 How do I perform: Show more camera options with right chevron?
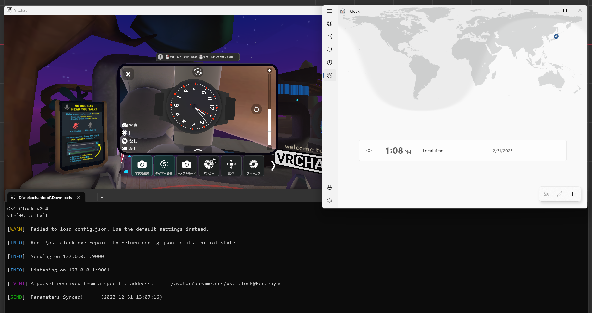[273, 166]
